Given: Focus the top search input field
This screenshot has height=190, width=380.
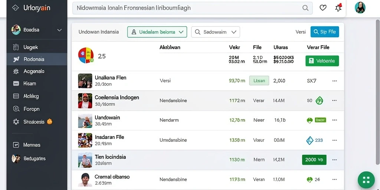Looking at the screenshot, I should [193, 8].
